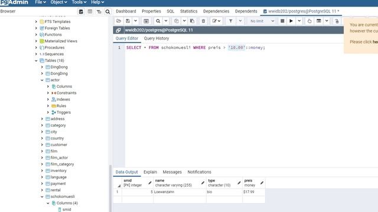The height and width of the screenshot is (212, 378).
Task: Click the edit pencil on name column header
Action: [203, 183]
